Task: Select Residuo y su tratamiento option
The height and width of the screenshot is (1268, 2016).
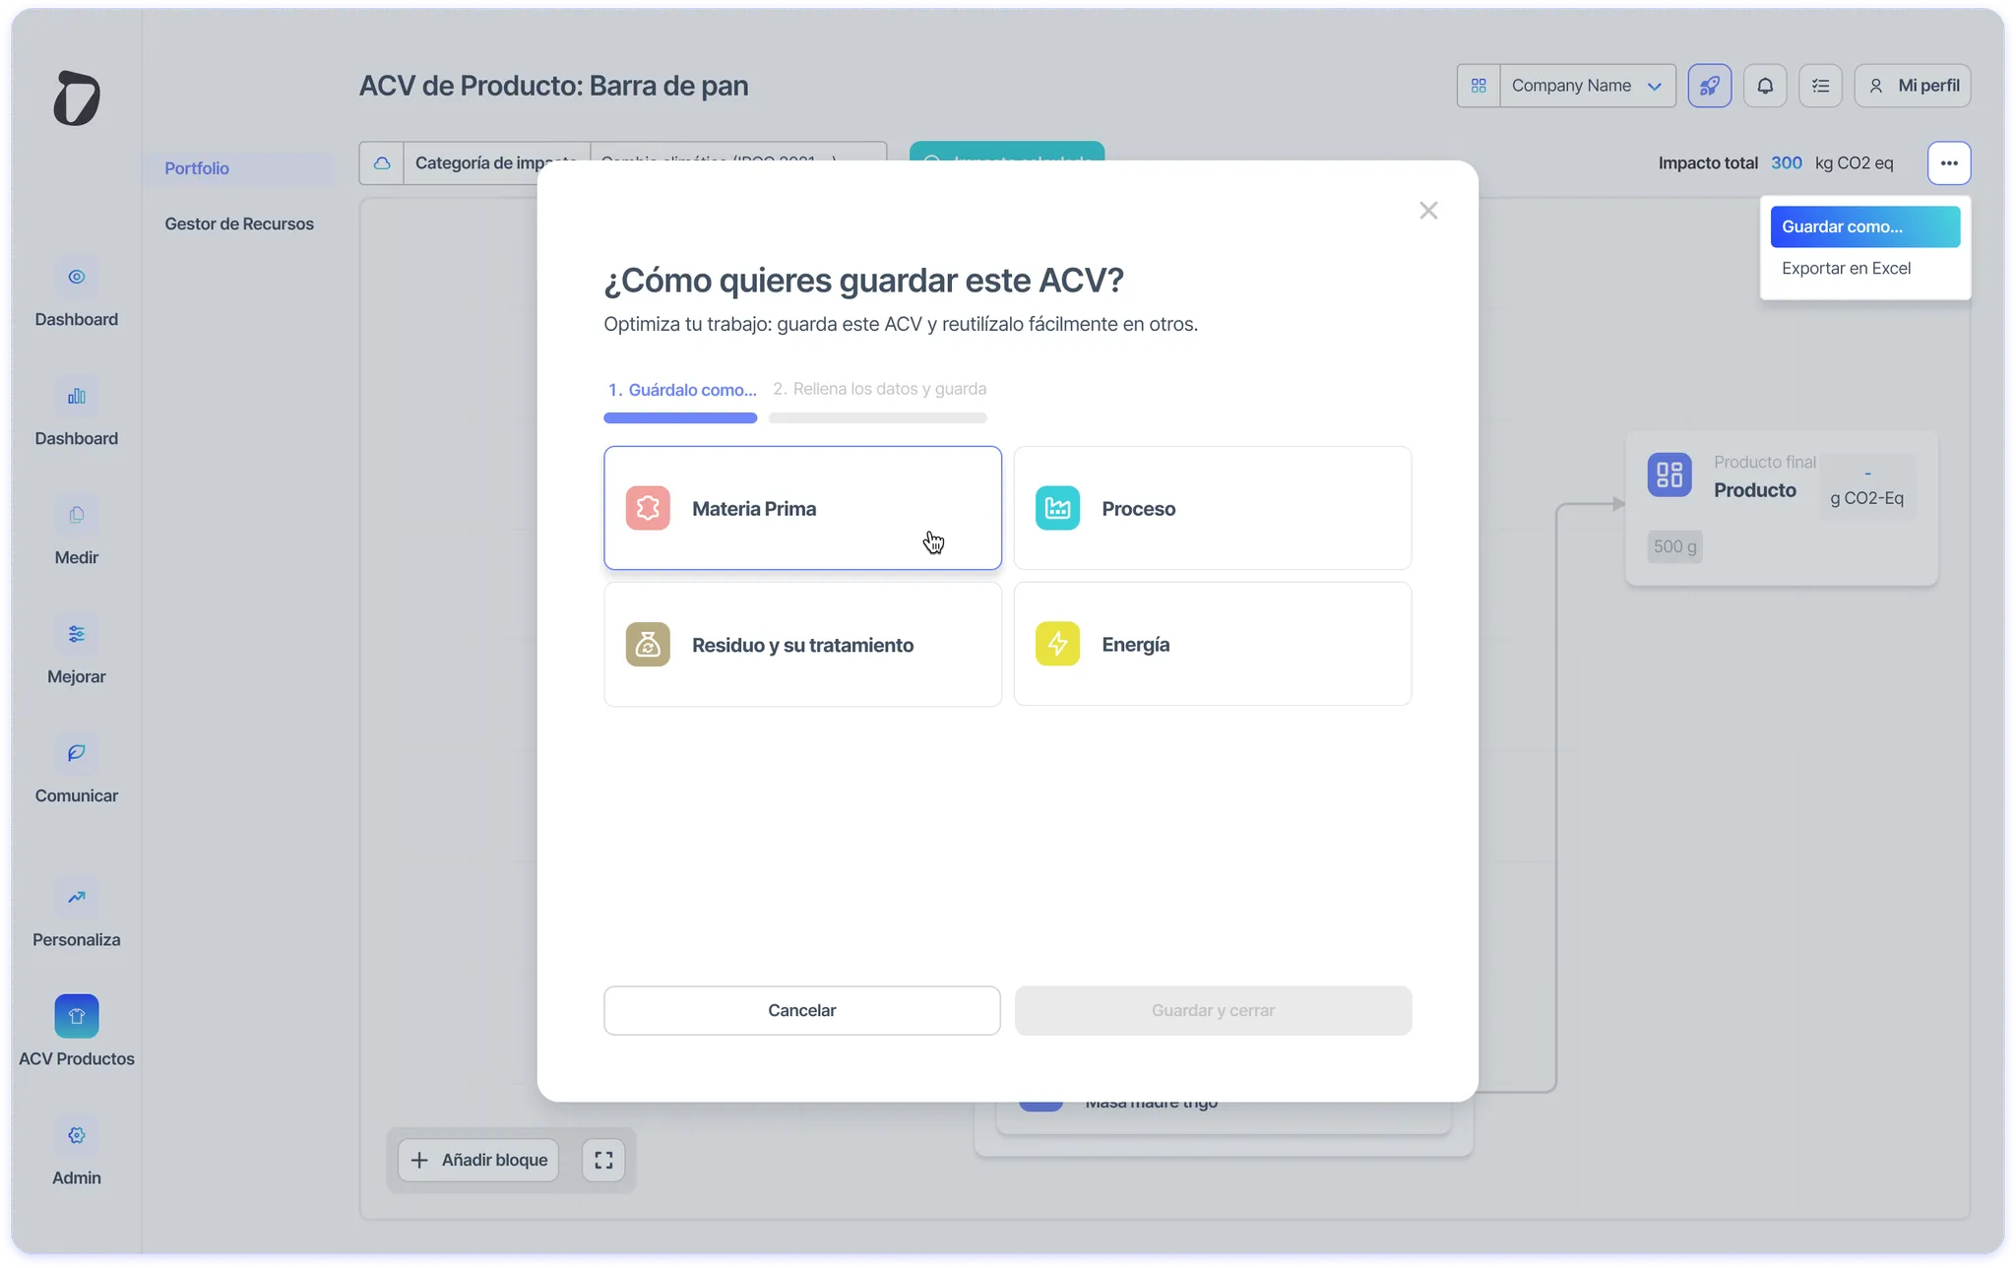Action: point(802,644)
